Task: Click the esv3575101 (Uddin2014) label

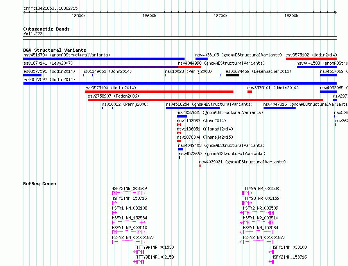Action: (273, 88)
